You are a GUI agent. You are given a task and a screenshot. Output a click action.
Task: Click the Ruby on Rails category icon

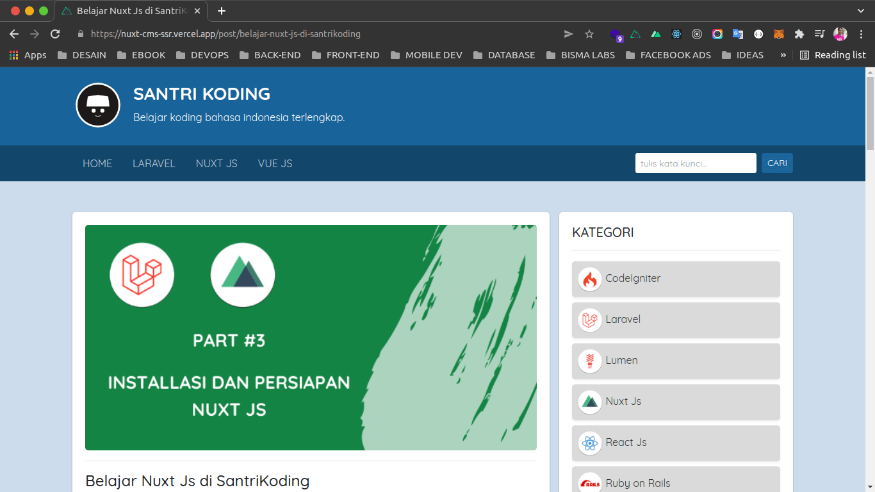589,484
